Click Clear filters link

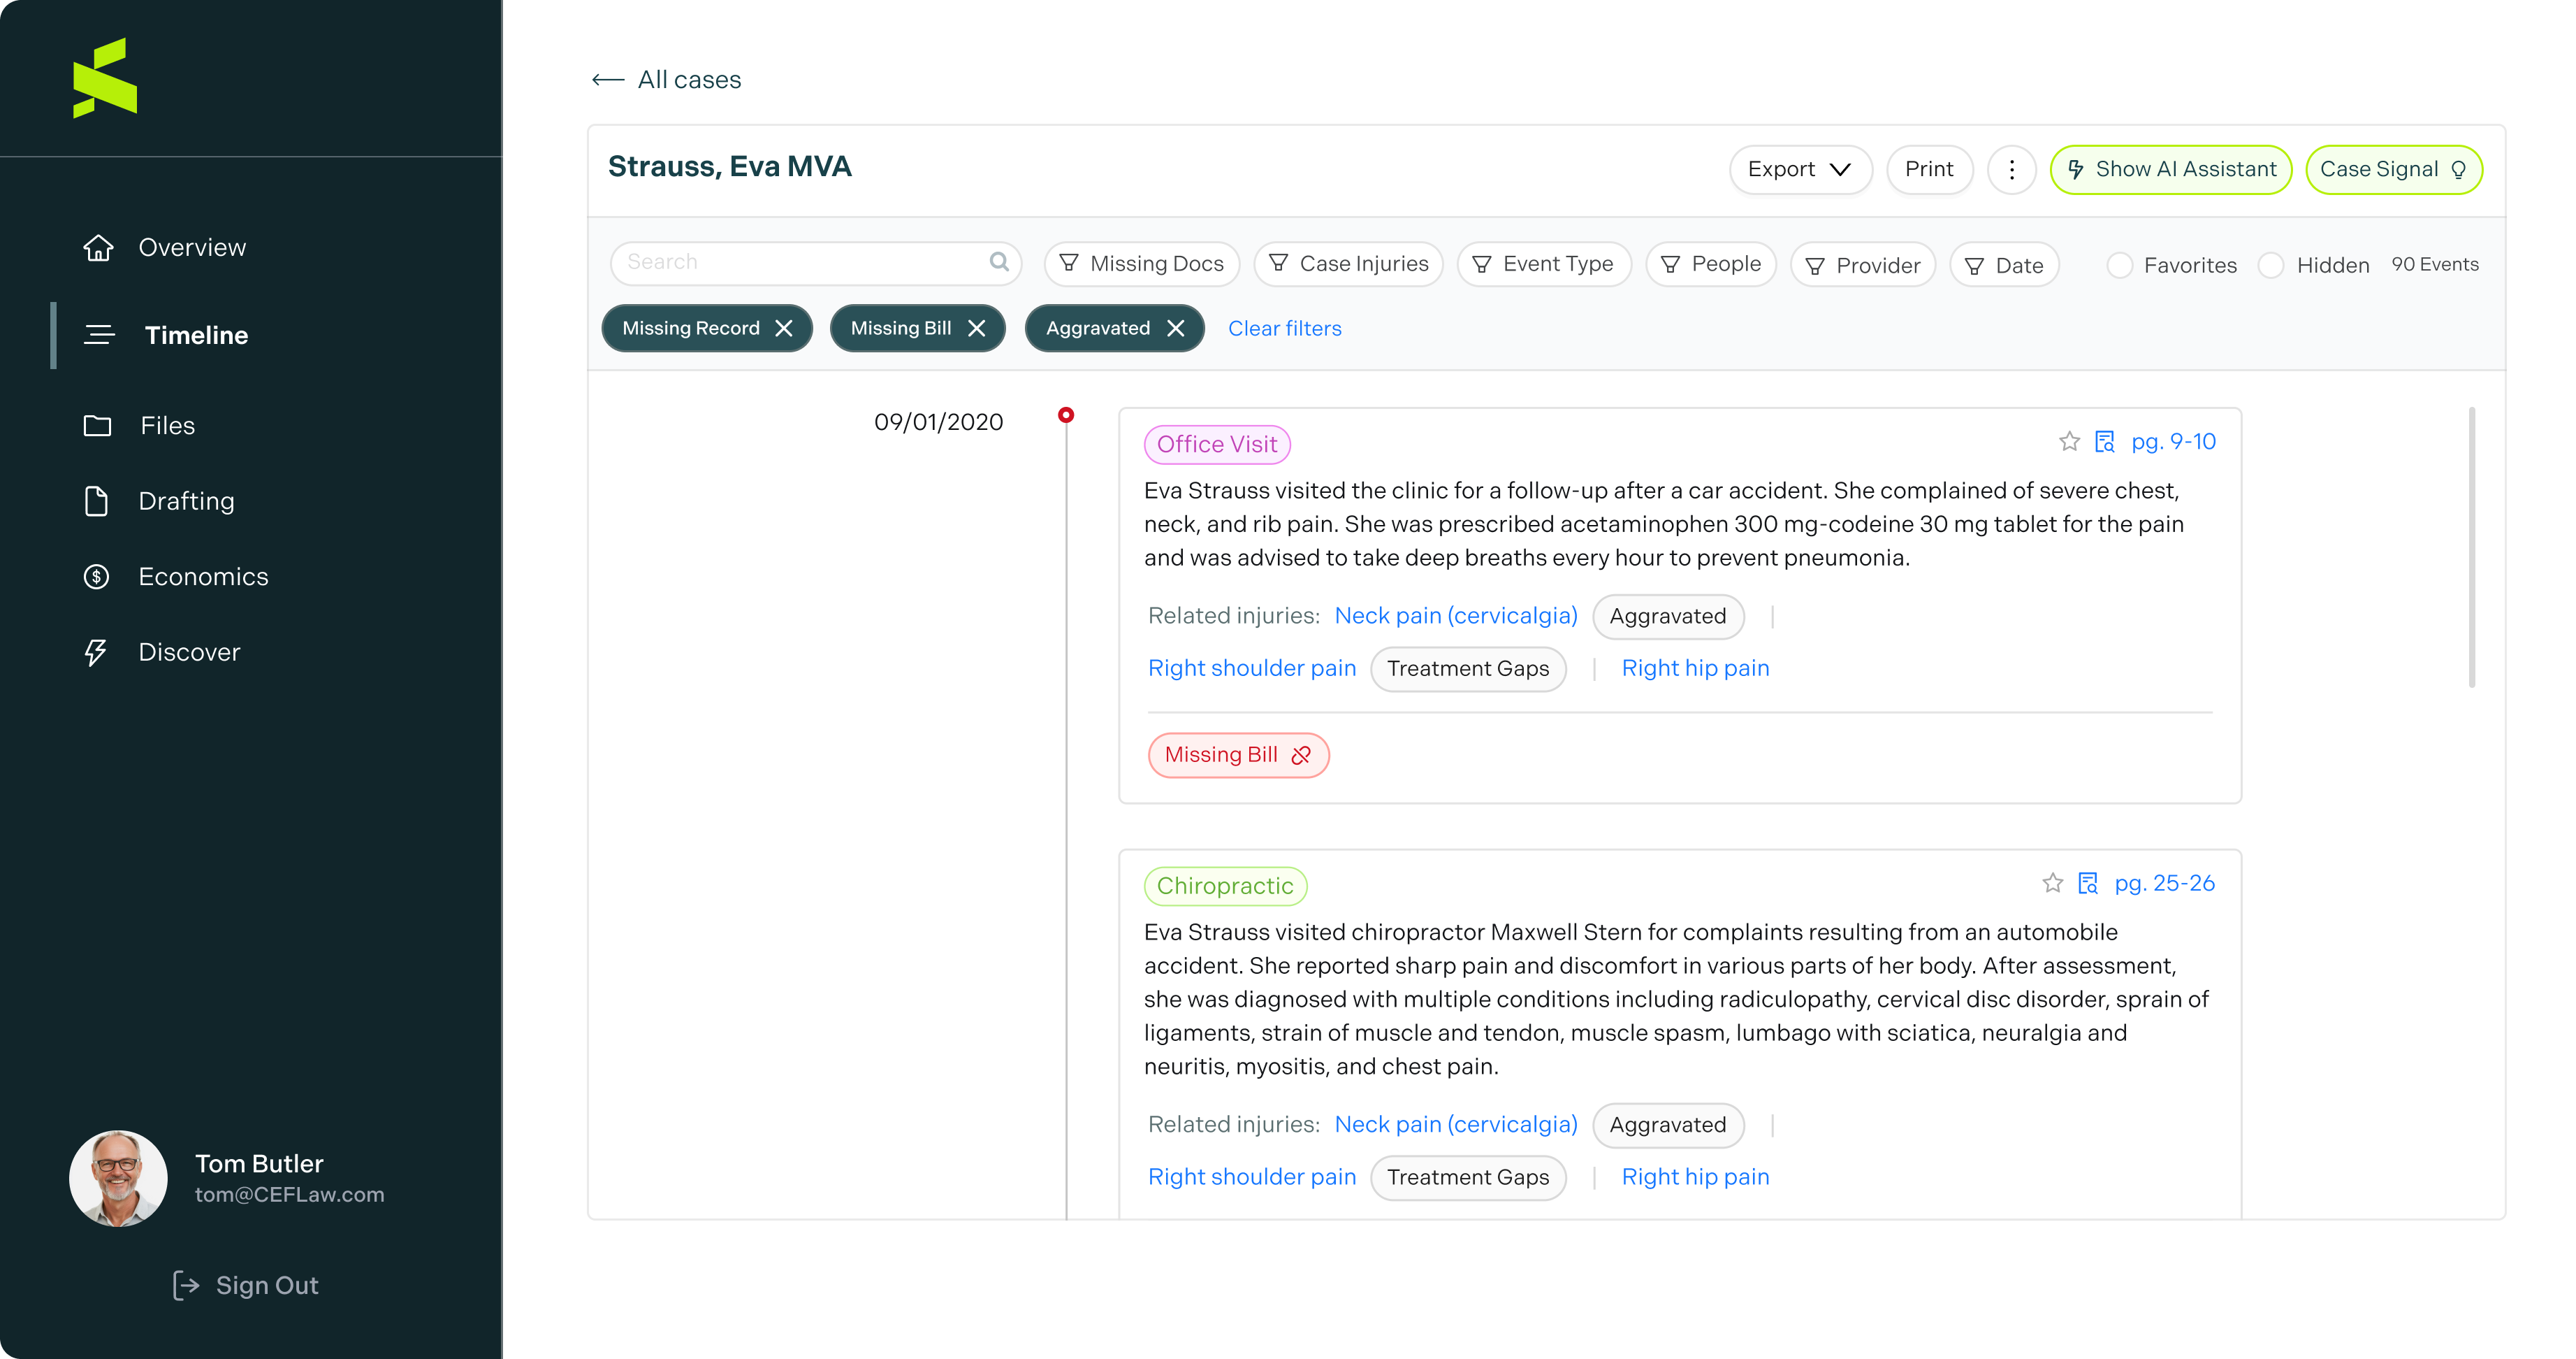coord(1284,329)
